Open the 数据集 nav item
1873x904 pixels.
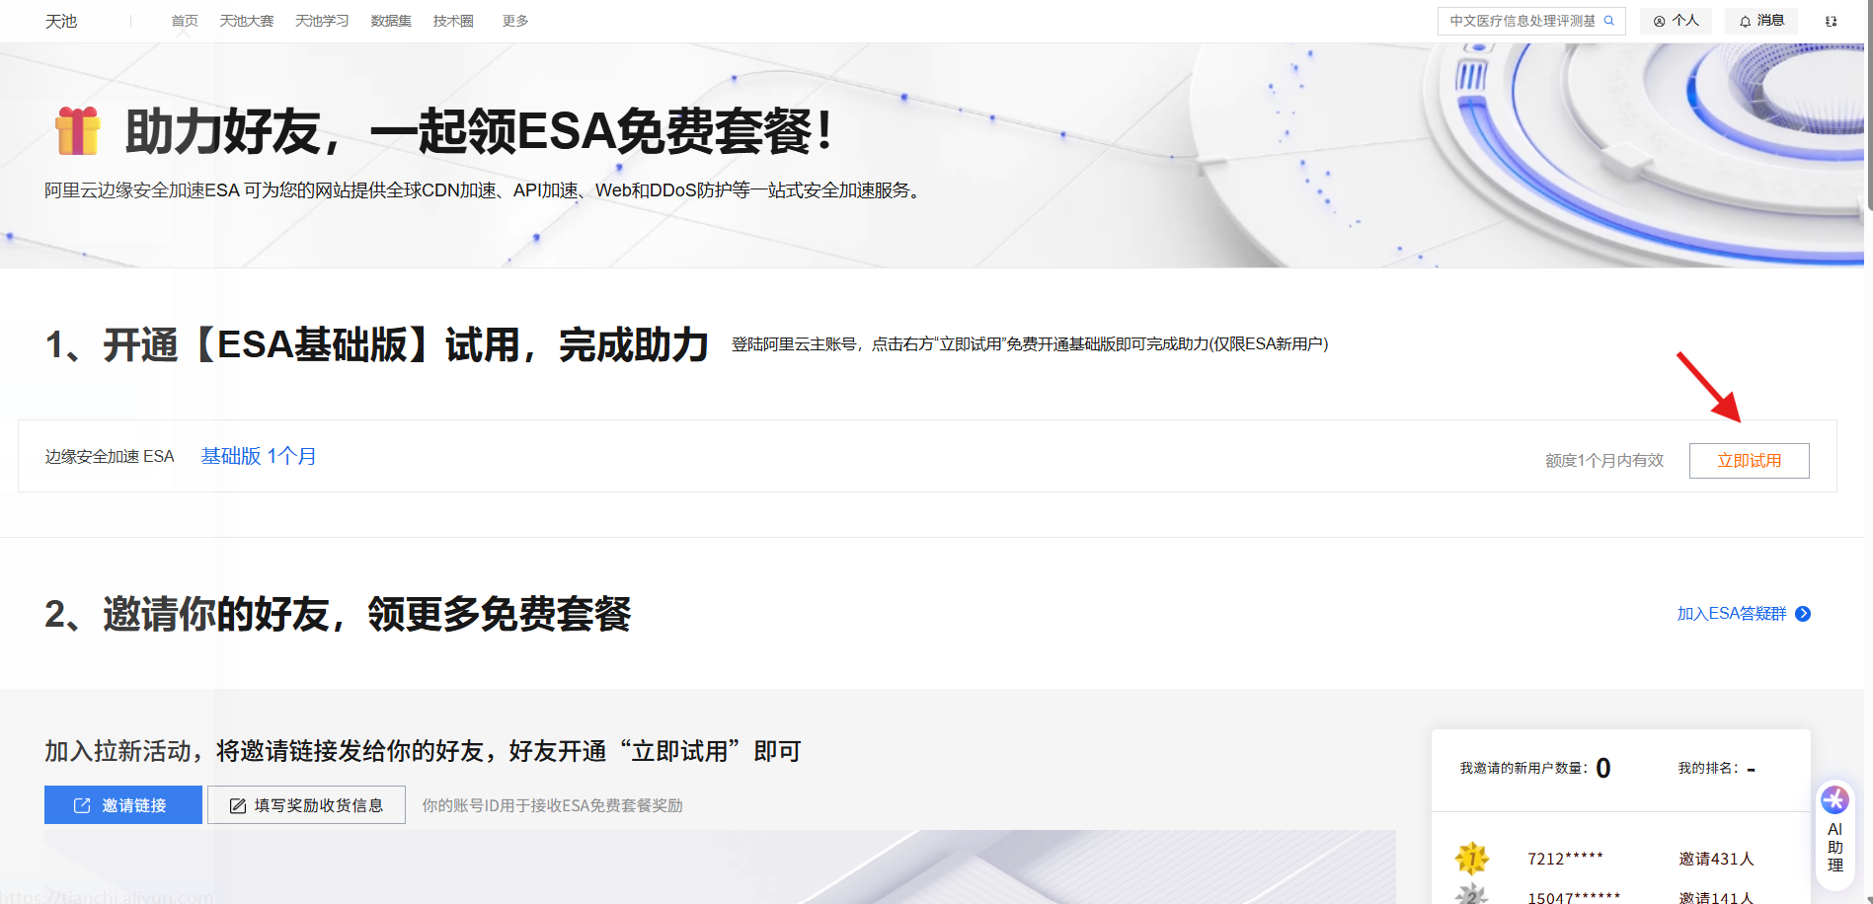tap(391, 21)
